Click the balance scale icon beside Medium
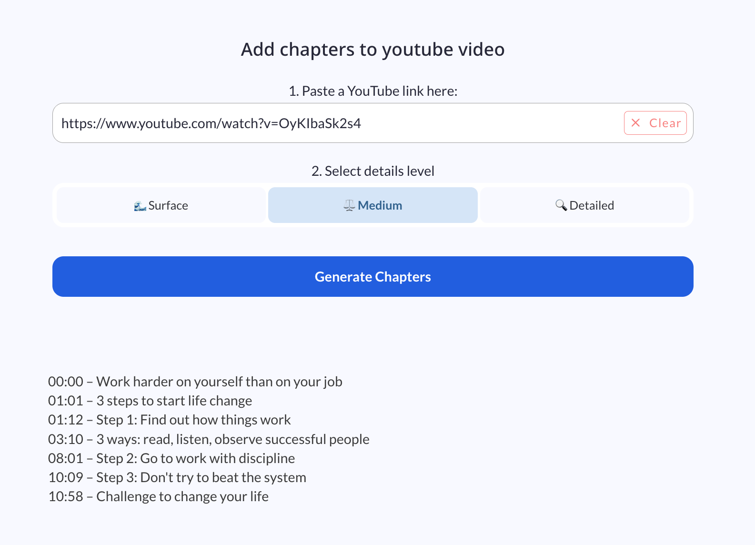 point(349,205)
